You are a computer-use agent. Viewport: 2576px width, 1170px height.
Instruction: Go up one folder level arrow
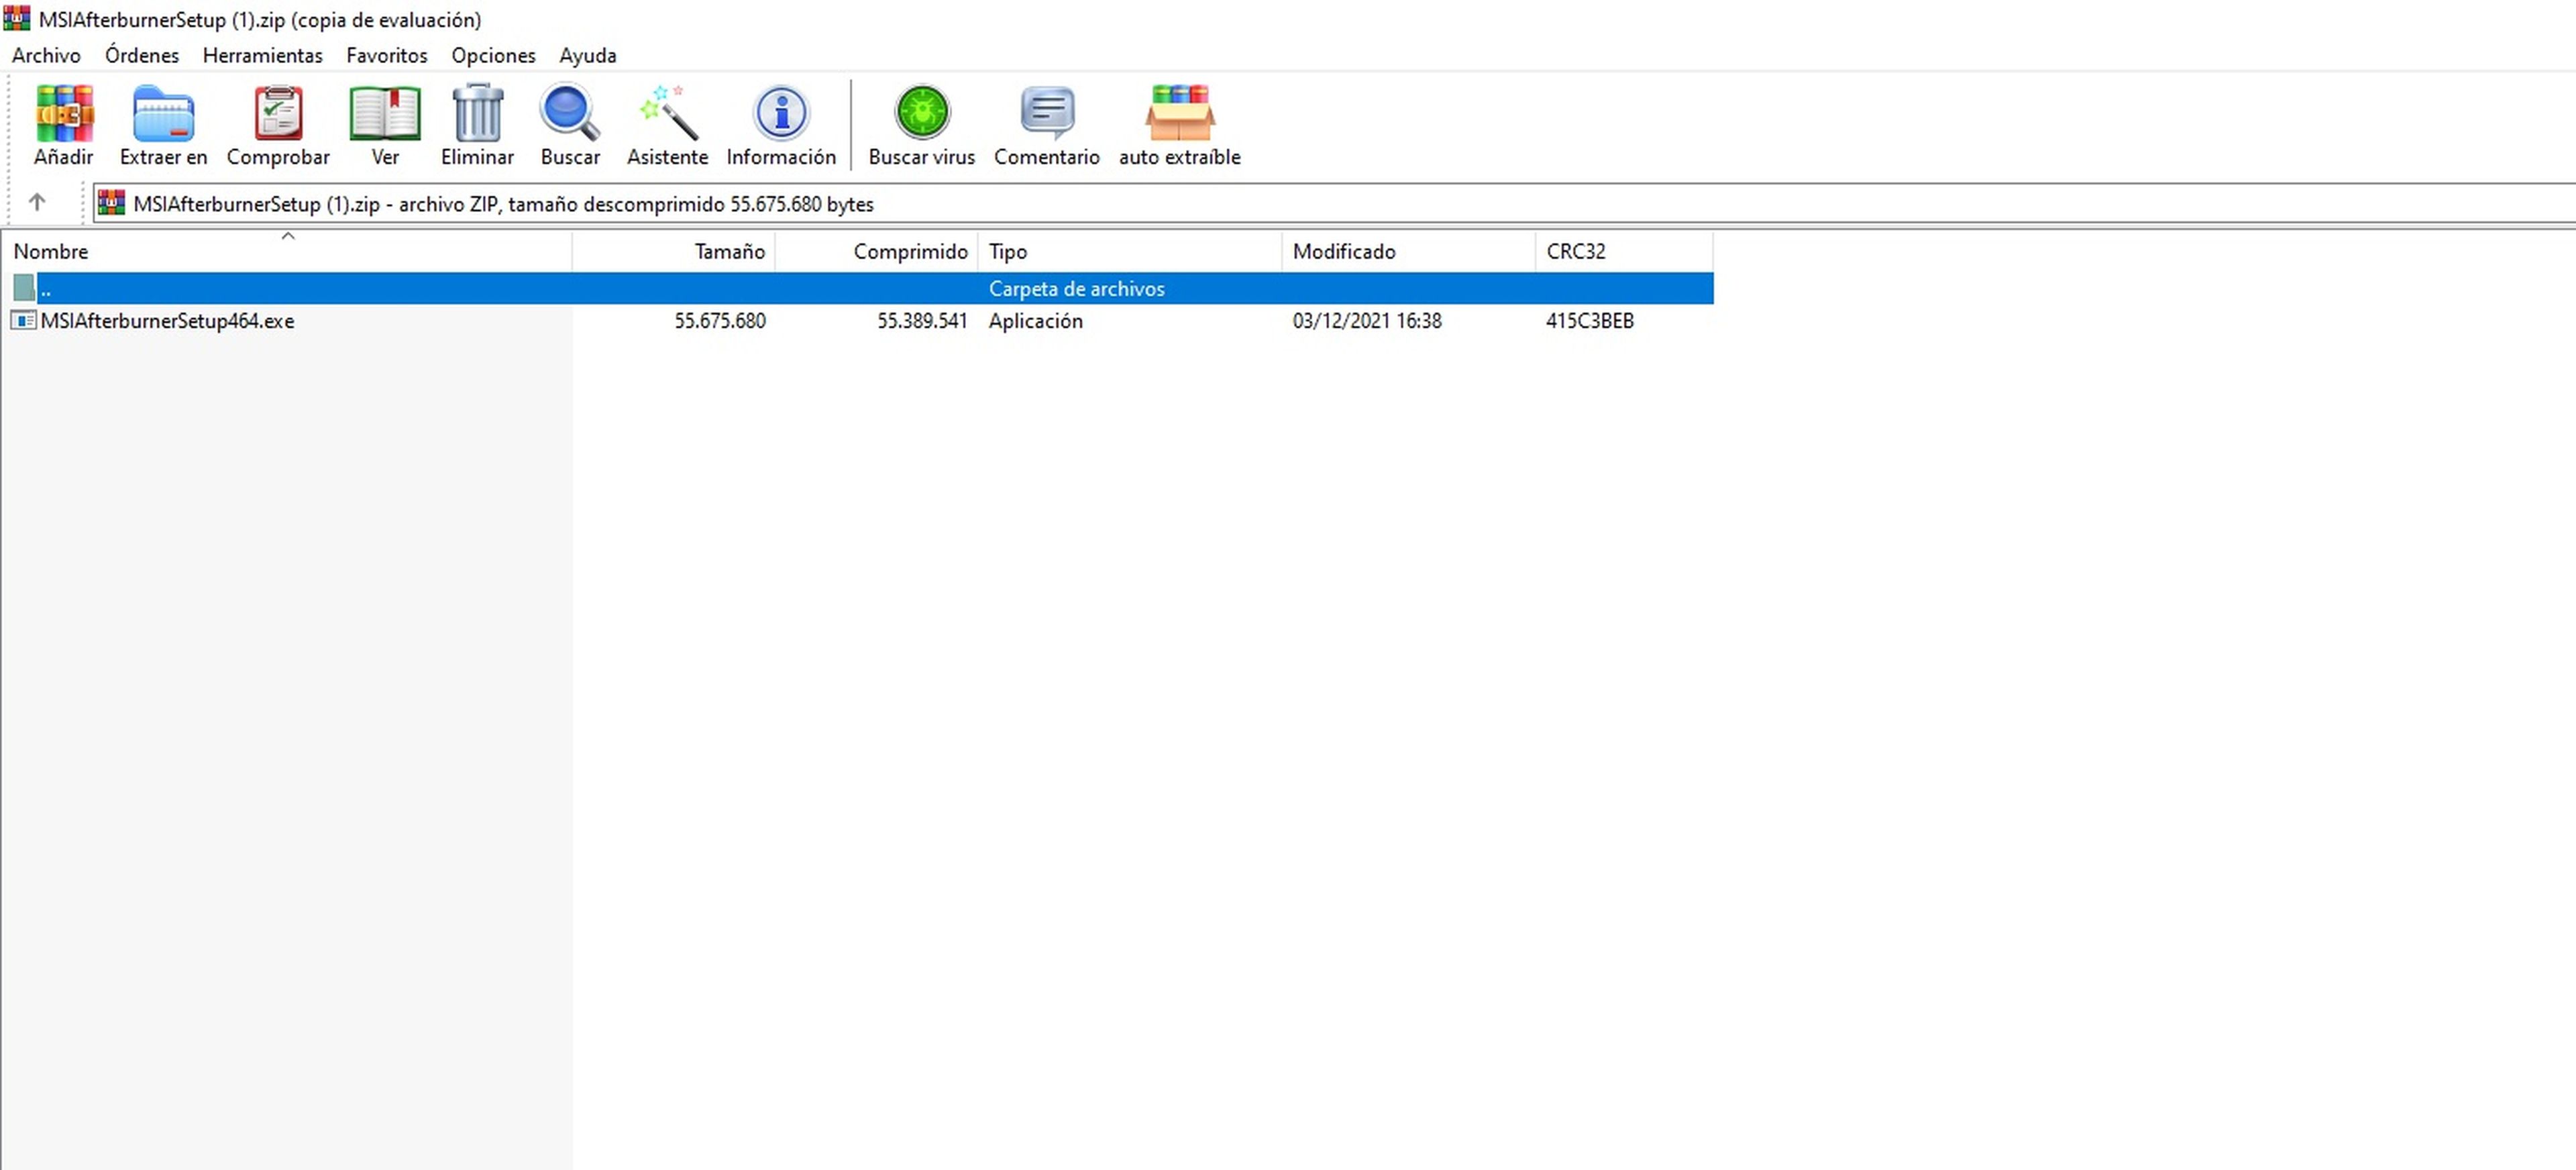tap(37, 203)
